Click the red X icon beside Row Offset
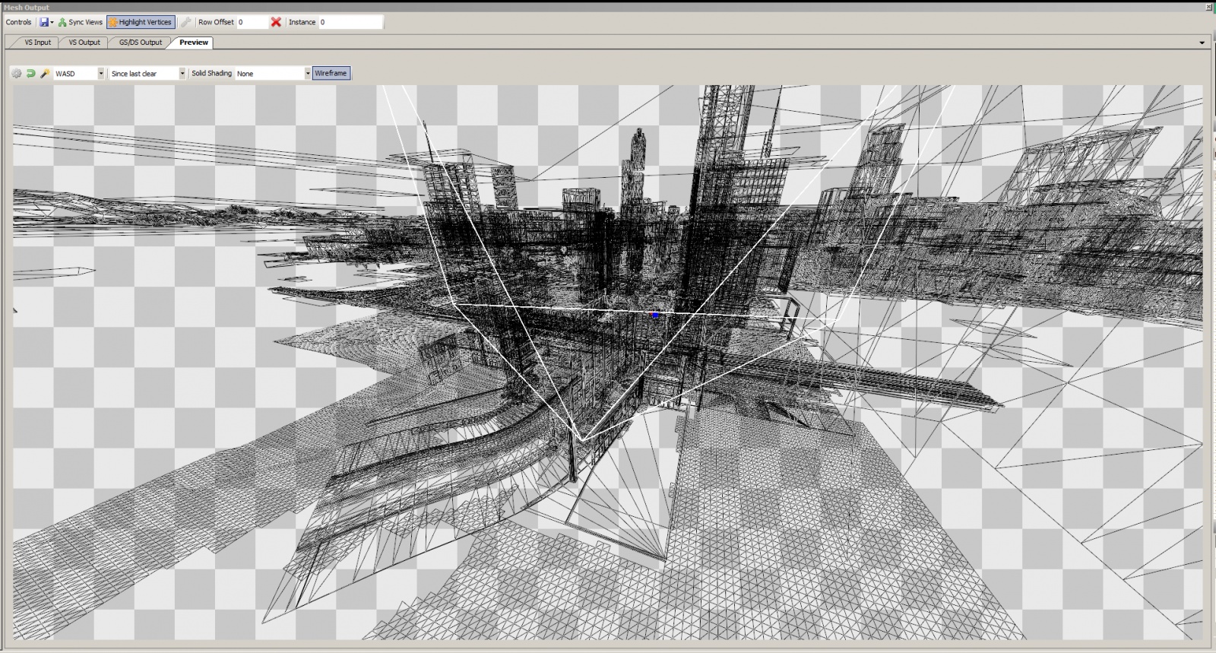 (276, 22)
